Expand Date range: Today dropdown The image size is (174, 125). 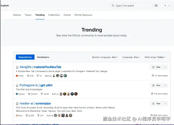pos(155,57)
